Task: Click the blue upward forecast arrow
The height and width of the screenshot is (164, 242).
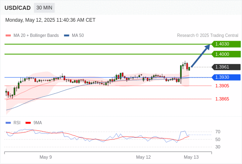Action: coord(201,56)
